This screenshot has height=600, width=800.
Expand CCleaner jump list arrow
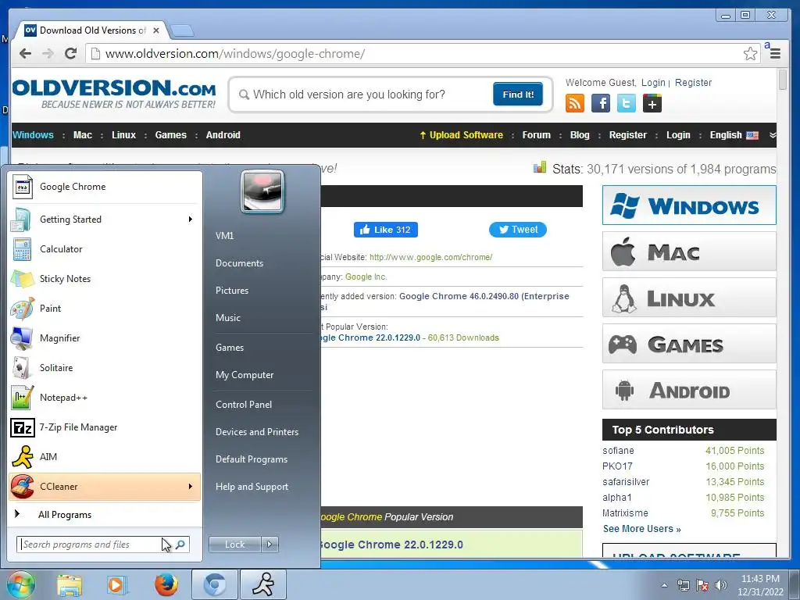(x=191, y=486)
